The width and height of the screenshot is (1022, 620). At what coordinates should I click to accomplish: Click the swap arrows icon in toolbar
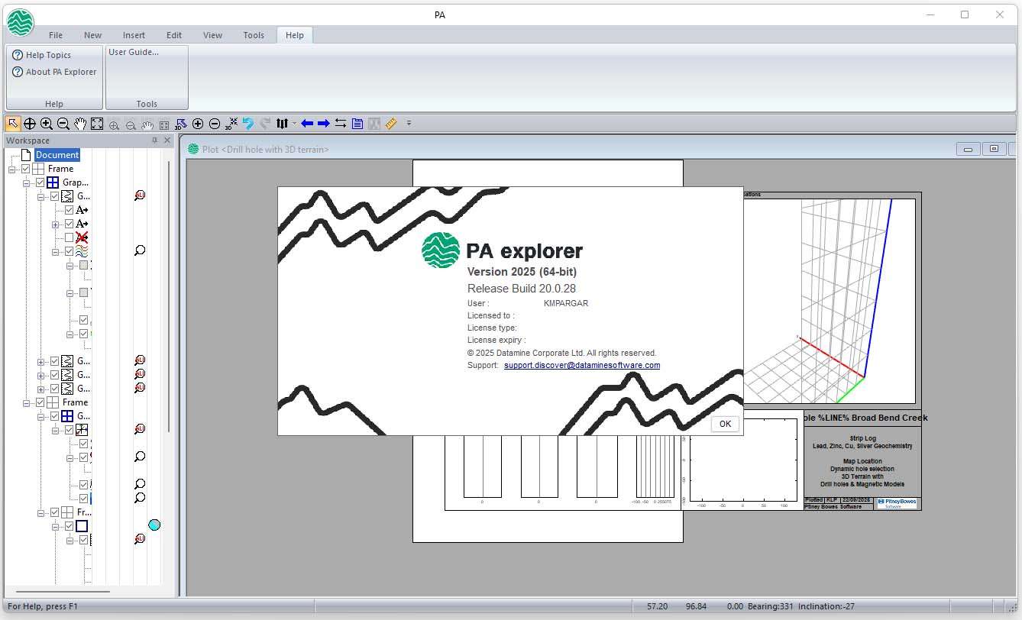tap(341, 124)
